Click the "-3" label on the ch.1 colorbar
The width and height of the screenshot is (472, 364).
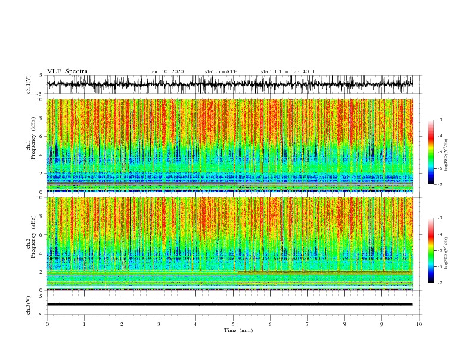point(440,120)
